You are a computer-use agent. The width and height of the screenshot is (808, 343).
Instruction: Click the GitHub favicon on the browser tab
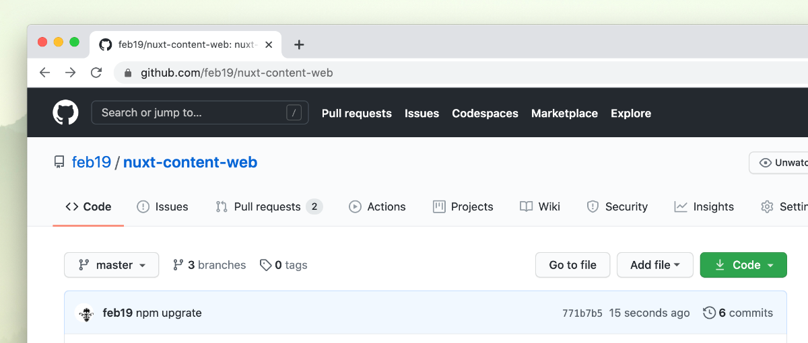106,44
